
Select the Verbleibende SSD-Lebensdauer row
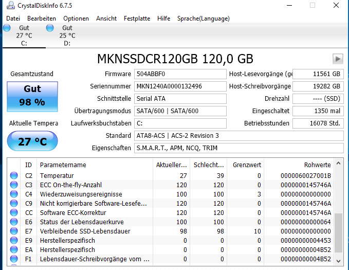pos(171,231)
